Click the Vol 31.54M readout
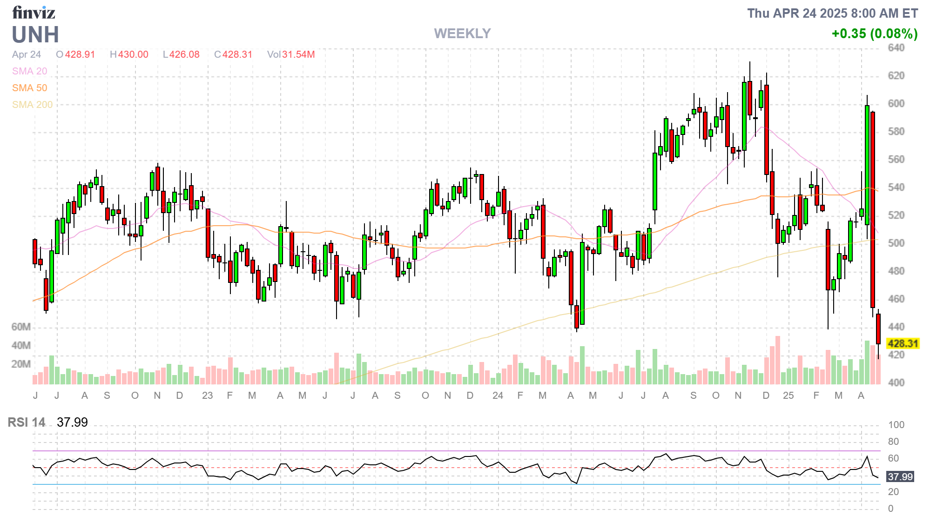This screenshot has height=523, width=930. [291, 54]
